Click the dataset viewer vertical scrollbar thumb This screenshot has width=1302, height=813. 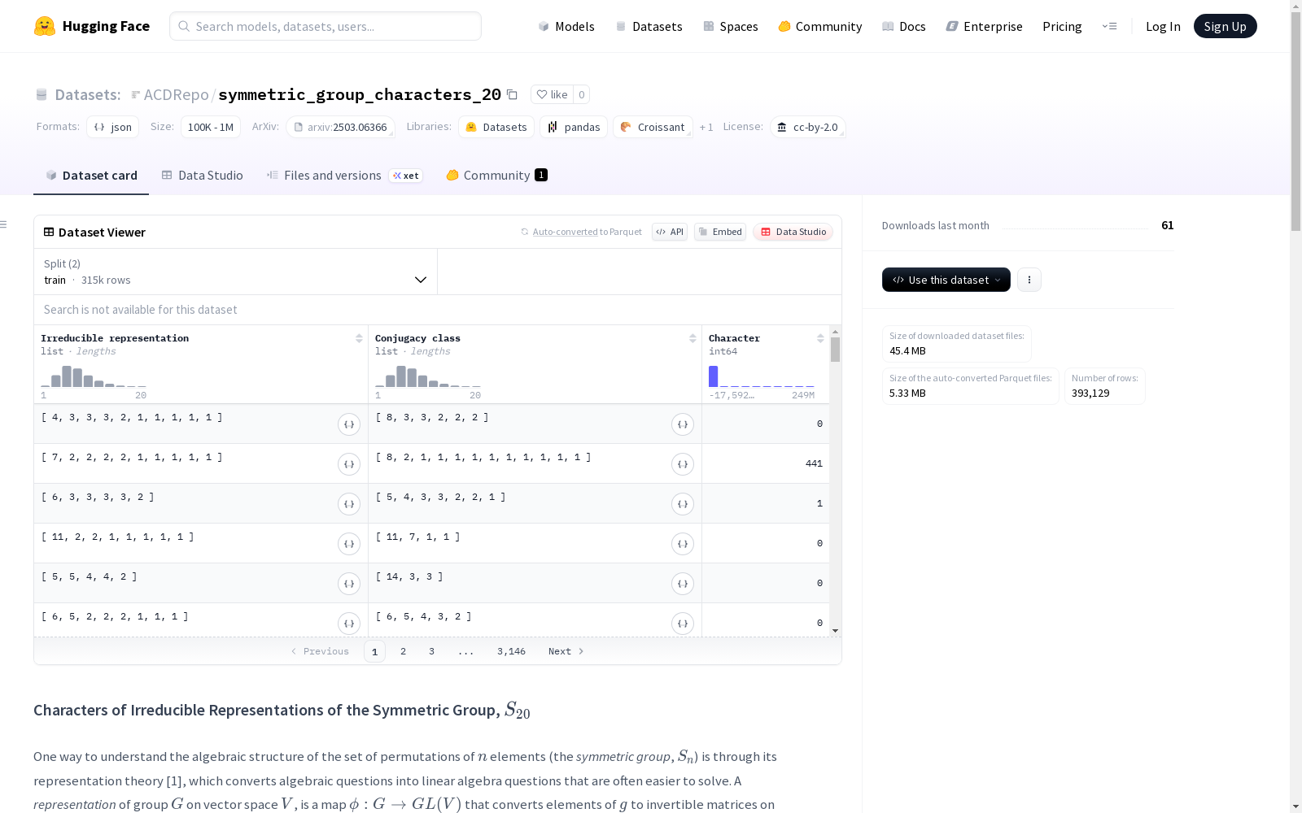click(x=835, y=350)
